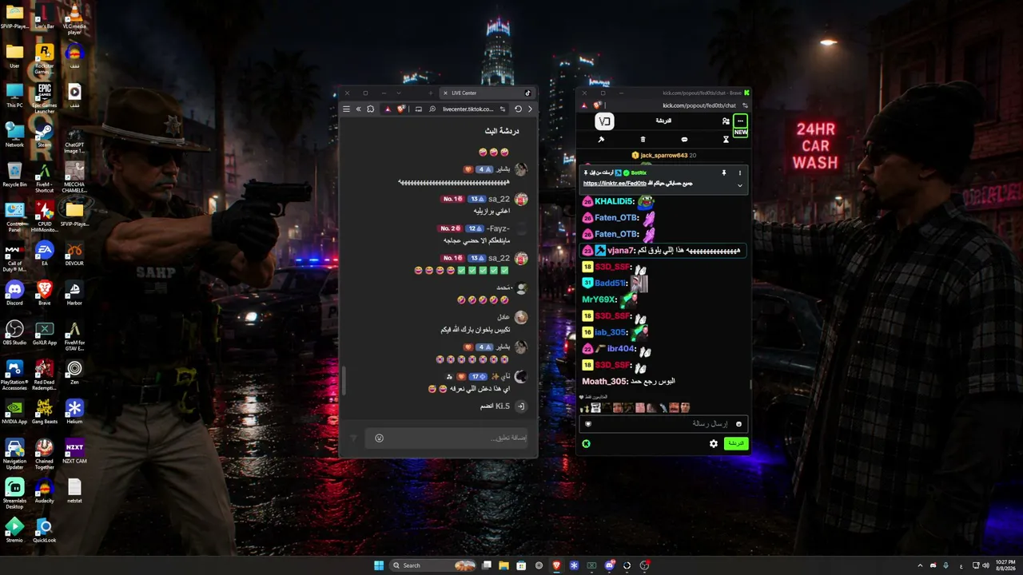Click the hourglass slow-mode icon in Kick chat
This screenshot has height=575, width=1023.
pos(726,140)
